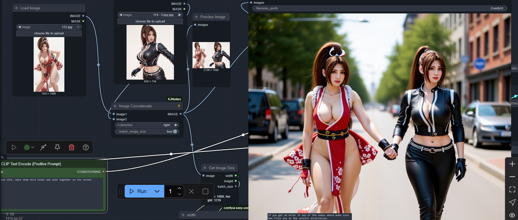Toggle link visibility eye icon
This screenshot has width=518, height=220.
[x=512, y=215]
